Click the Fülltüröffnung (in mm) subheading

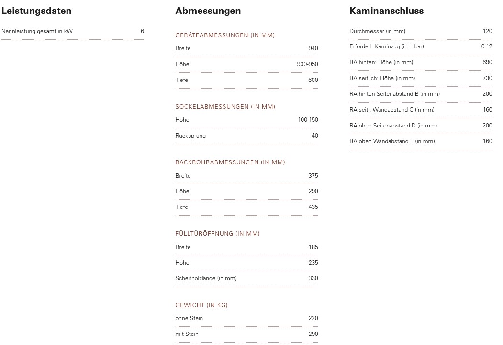point(217,234)
